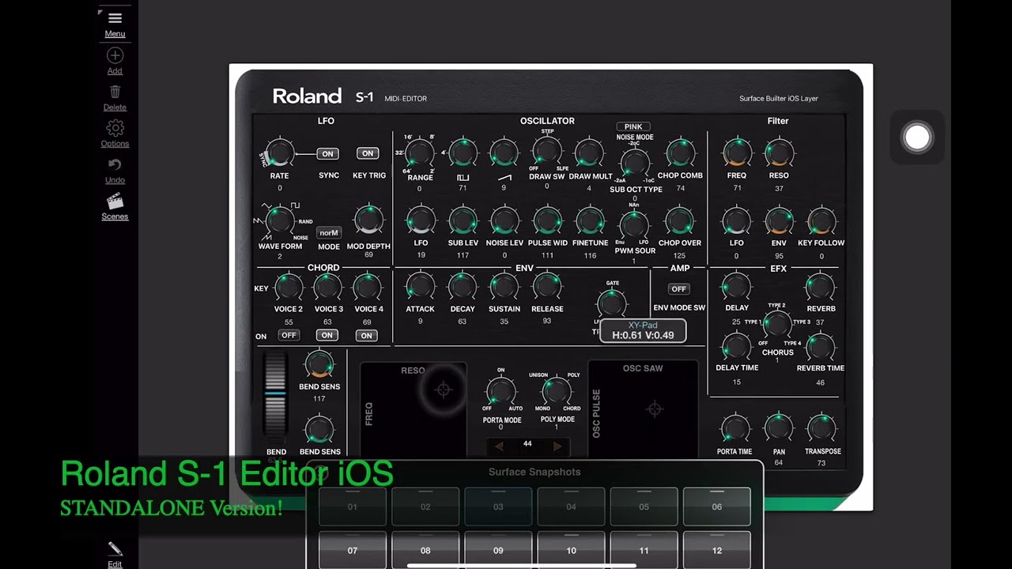Click the oscillator RANGE knob
This screenshot has height=569, width=1012.
pos(420,153)
